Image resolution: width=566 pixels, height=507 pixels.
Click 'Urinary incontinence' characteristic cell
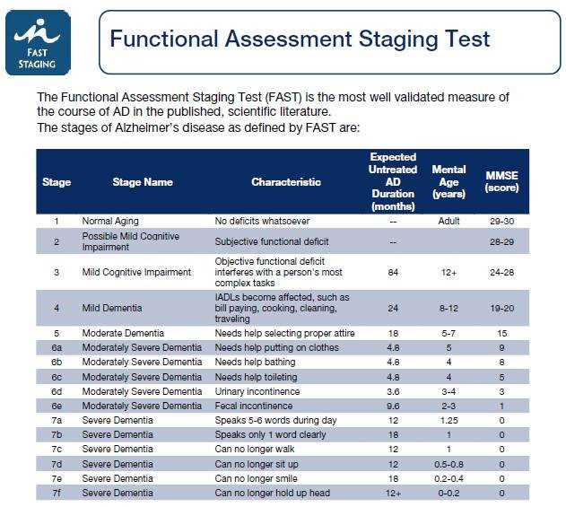[257, 391]
